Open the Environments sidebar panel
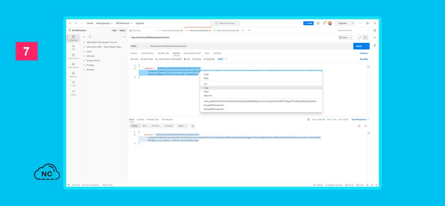445x206 pixels. (73, 57)
